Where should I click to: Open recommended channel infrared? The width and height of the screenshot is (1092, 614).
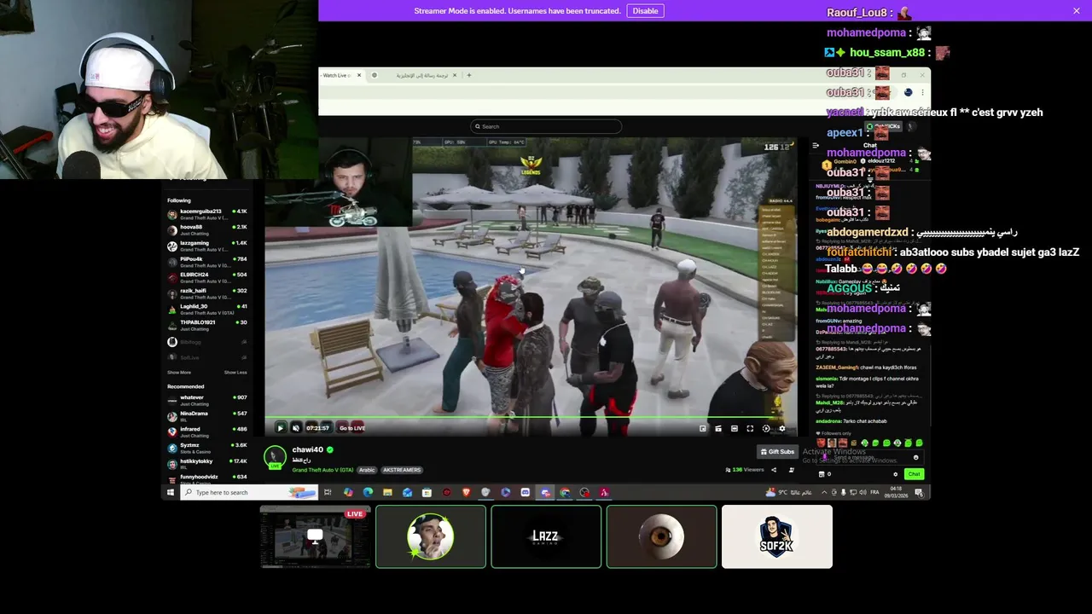click(207, 431)
